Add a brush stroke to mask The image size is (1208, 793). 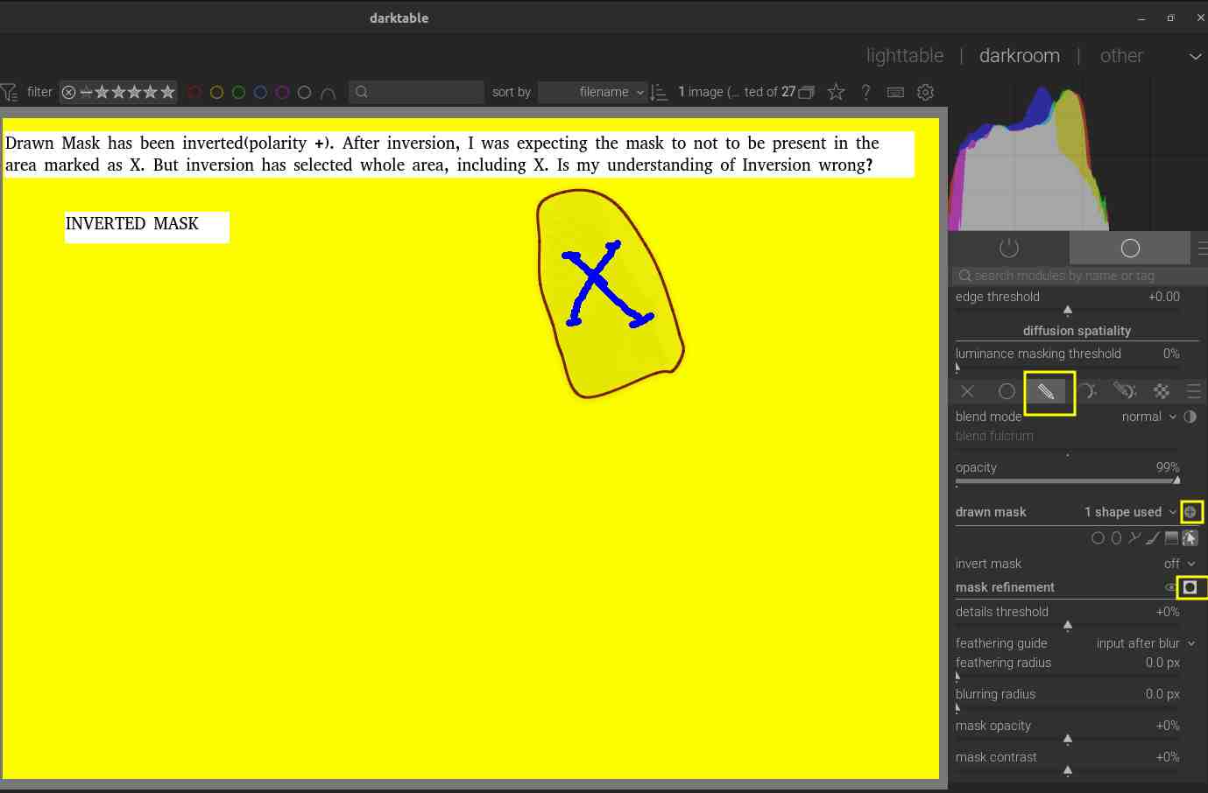tap(1153, 538)
